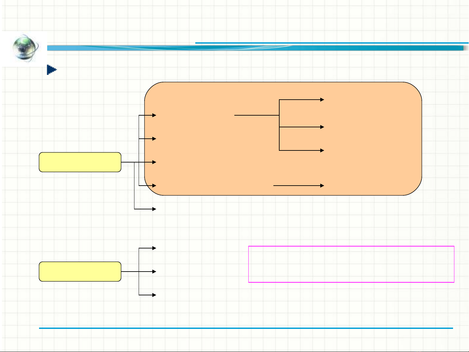Click the thin blue line above the header banner
The width and height of the screenshot is (469, 352).
tap(331, 43)
